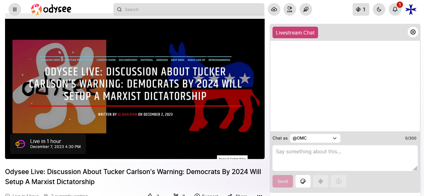Expand the Chat as @OMC dropdown

(x=315, y=138)
